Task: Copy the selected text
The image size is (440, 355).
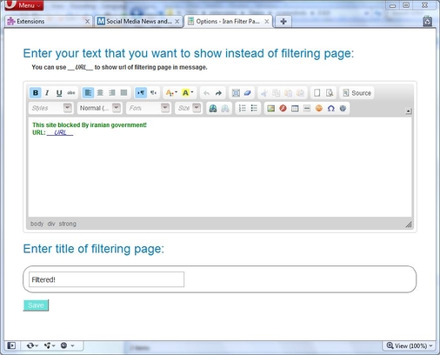Action: click(x=277, y=93)
